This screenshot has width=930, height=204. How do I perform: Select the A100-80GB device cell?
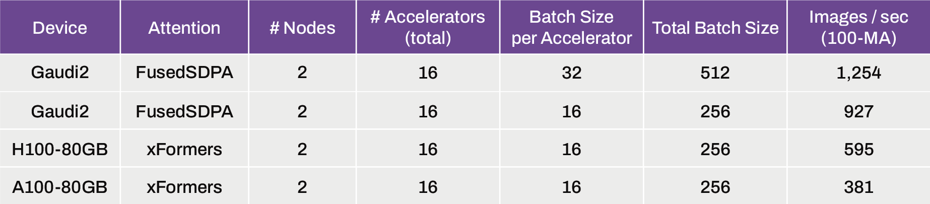point(60,187)
